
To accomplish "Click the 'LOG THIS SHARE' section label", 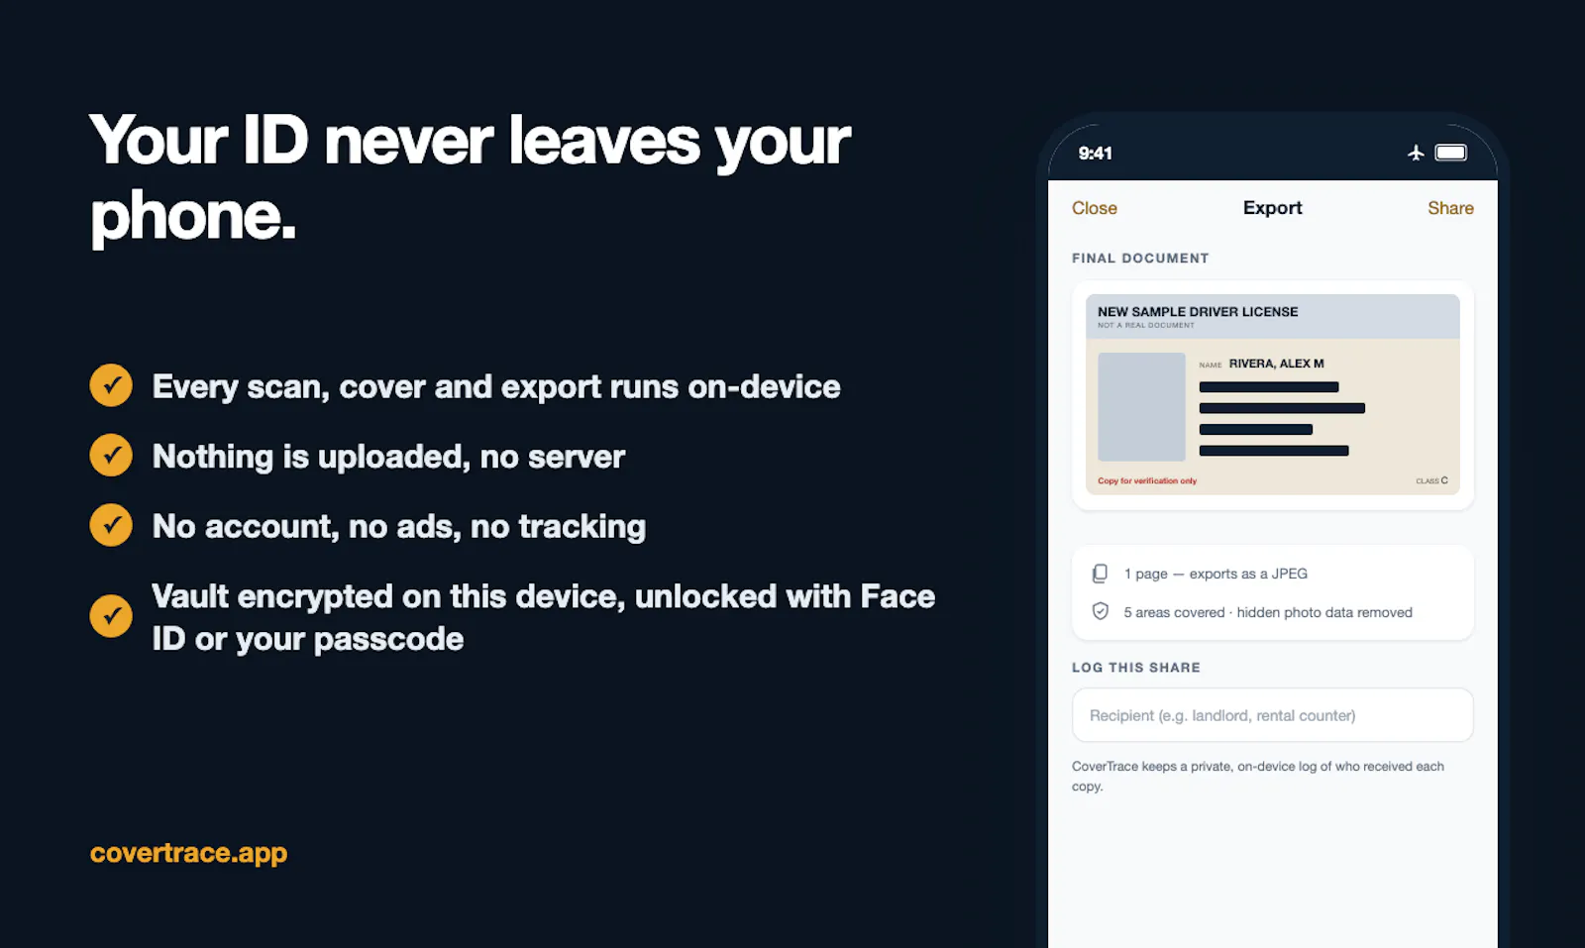I will (x=1135, y=668).
